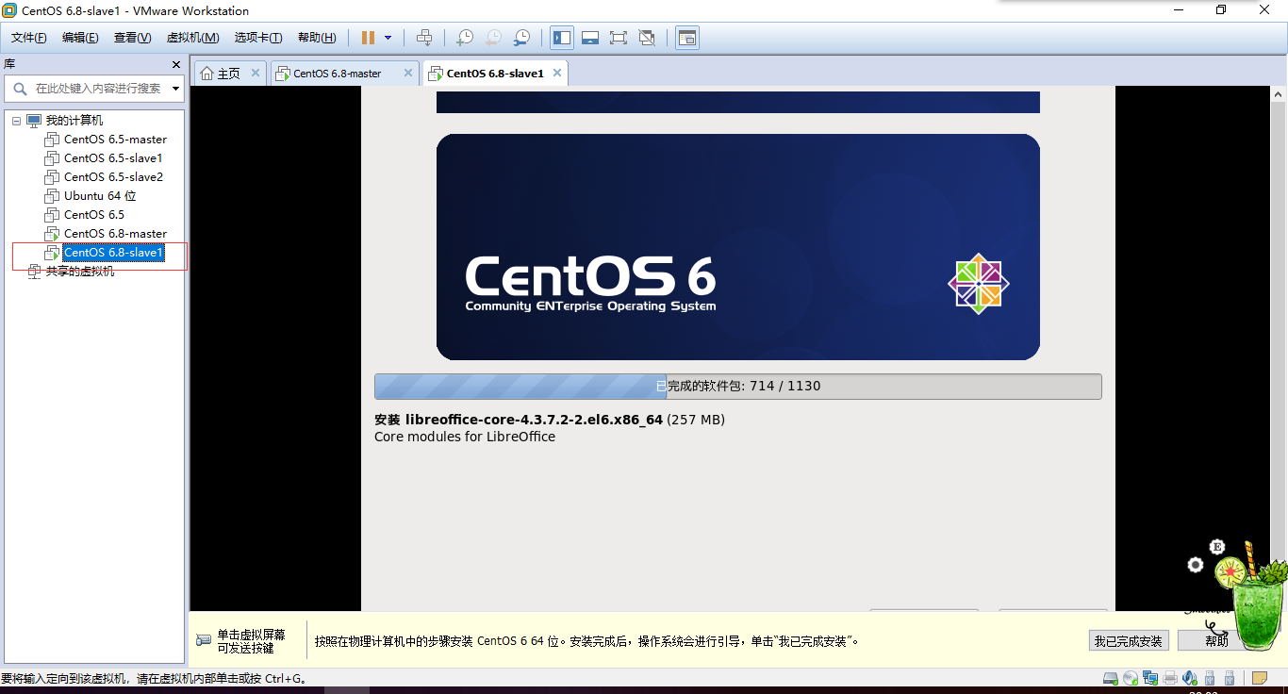Click the sound device icon in status bar
Image resolution: width=1288 pixels, height=694 pixels.
(x=1189, y=678)
